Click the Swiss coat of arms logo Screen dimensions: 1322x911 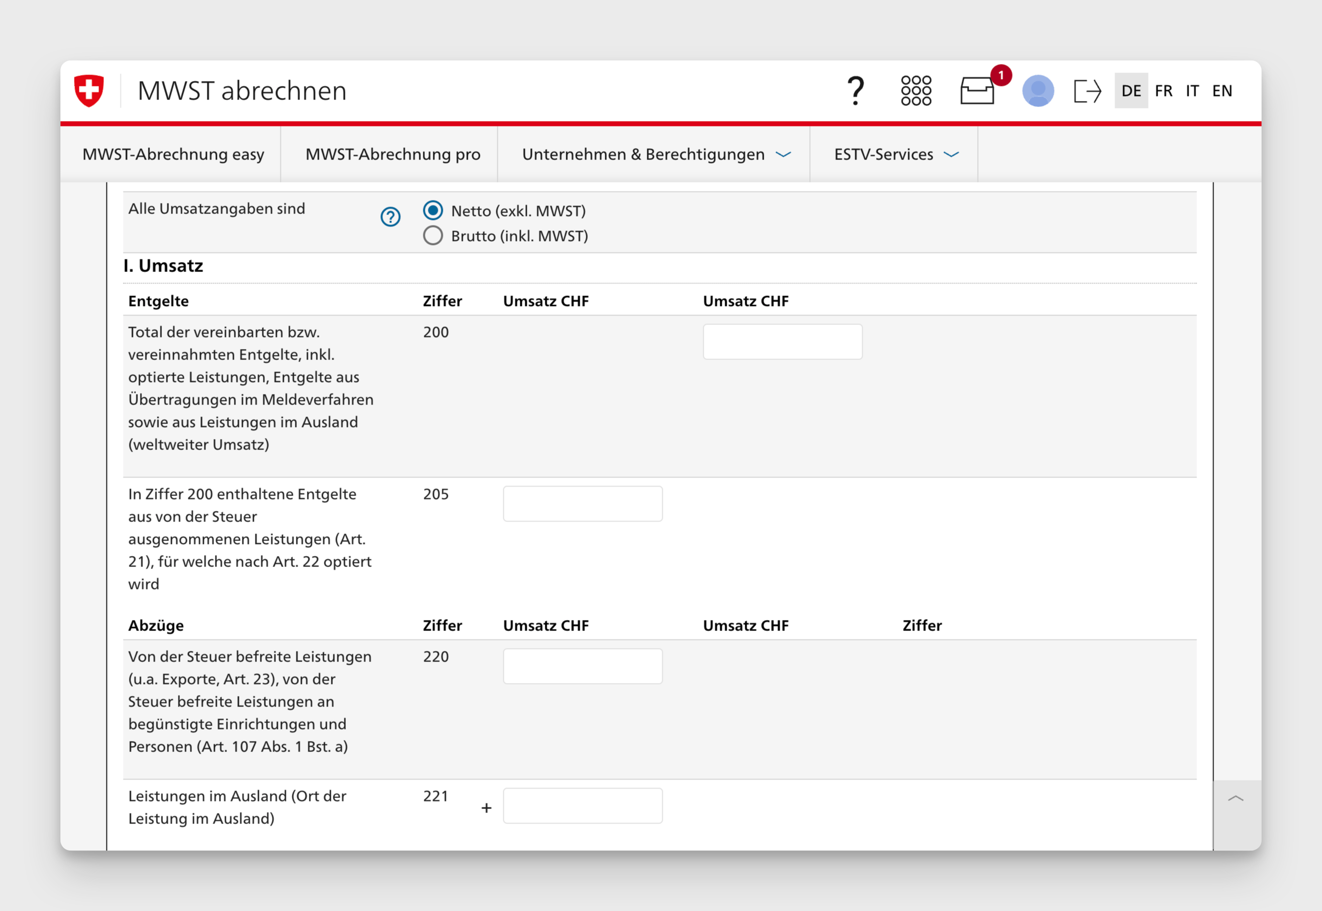pyautogui.click(x=89, y=91)
